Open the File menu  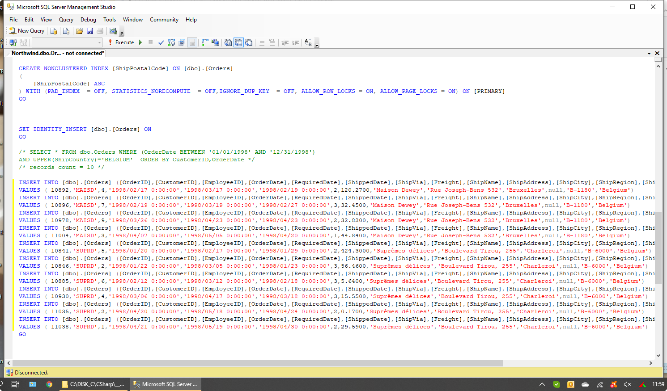13,20
